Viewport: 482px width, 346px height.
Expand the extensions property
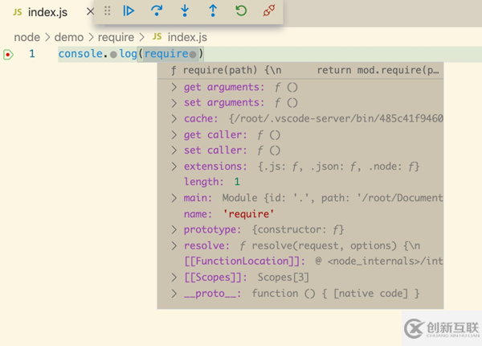tap(174, 167)
